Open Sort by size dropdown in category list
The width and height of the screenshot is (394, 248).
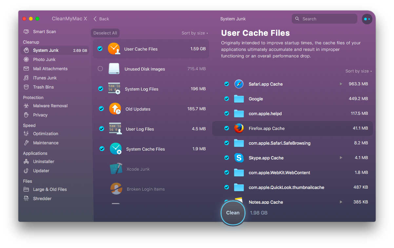coord(195,33)
